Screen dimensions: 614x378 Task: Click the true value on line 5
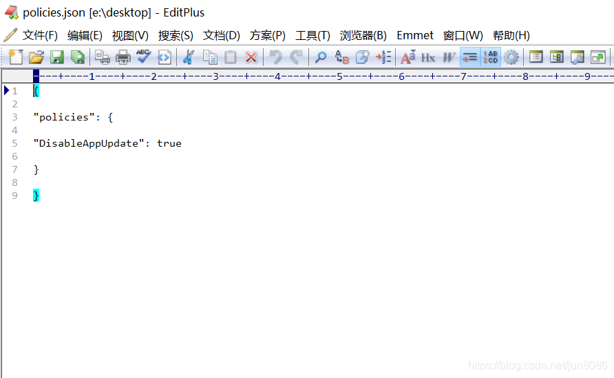coord(169,143)
